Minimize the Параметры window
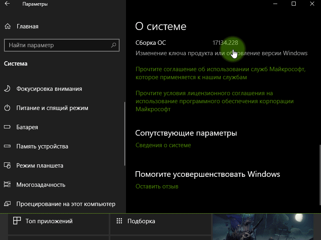This screenshot has height=240, width=321. click(275, 4)
